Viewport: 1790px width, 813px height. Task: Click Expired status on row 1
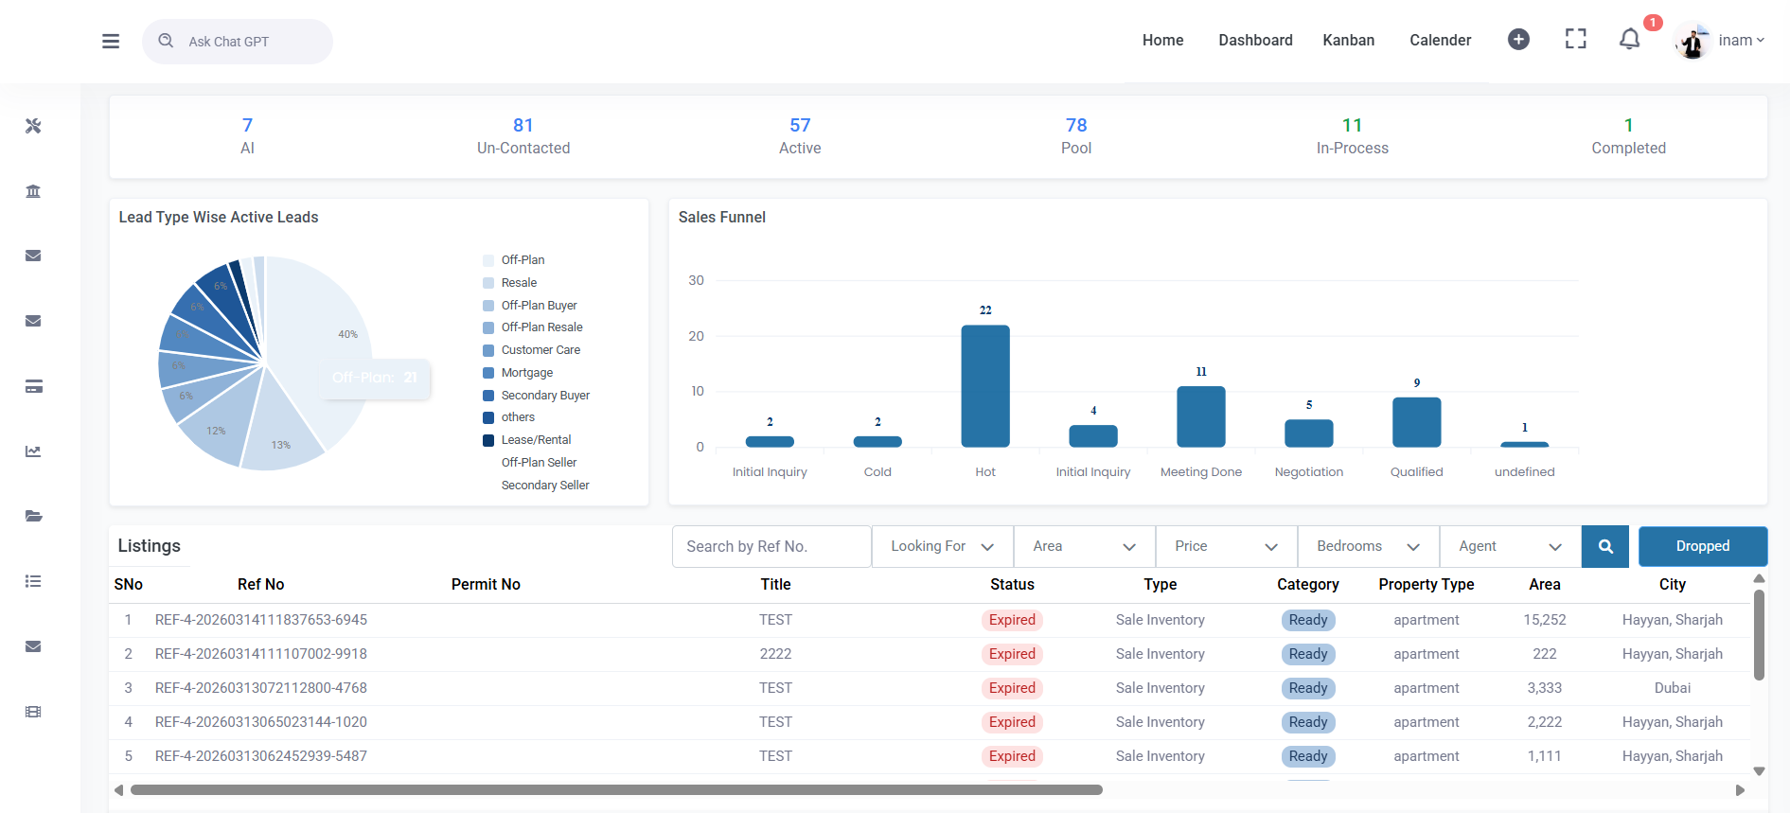pyautogui.click(x=1012, y=620)
